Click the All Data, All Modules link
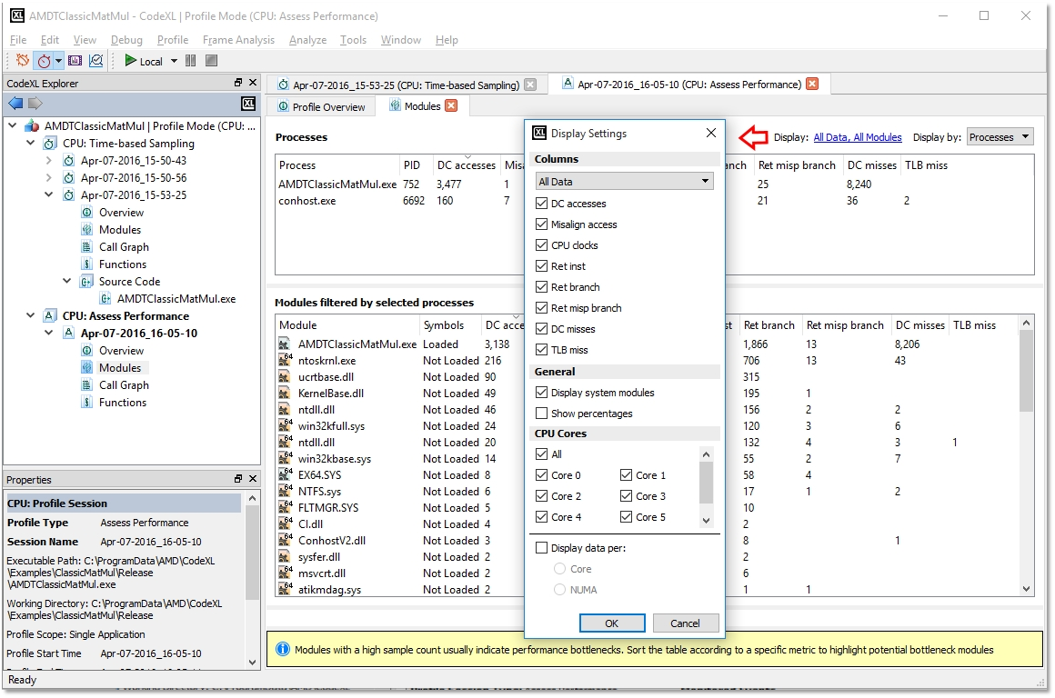 pos(857,137)
